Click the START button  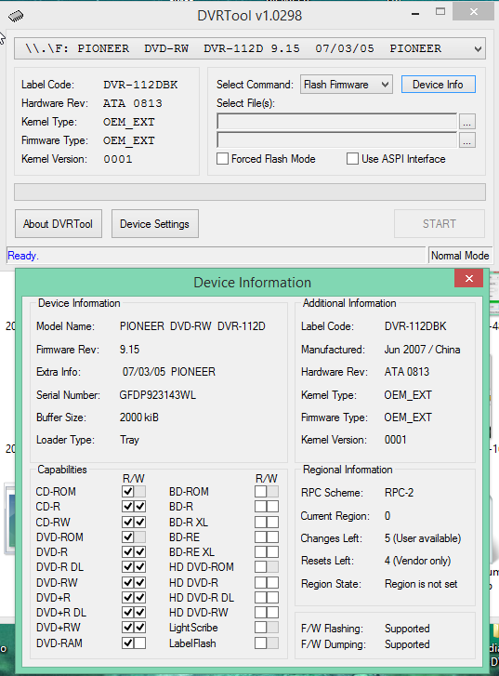[440, 224]
